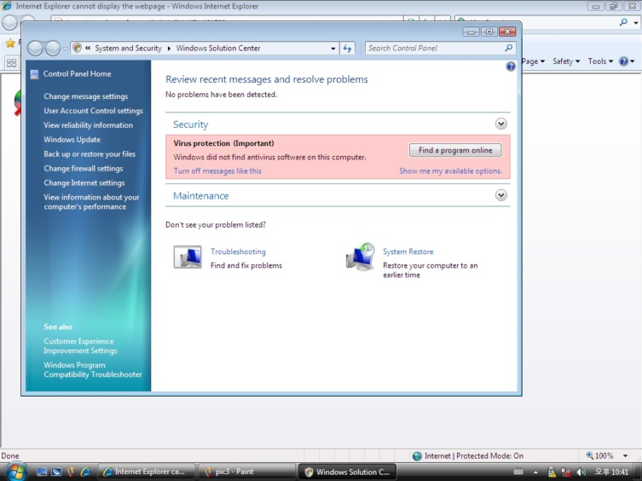Open the IE zoom level dropdown arrow
Image resolution: width=642 pixels, height=481 pixels.
pyautogui.click(x=625, y=455)
